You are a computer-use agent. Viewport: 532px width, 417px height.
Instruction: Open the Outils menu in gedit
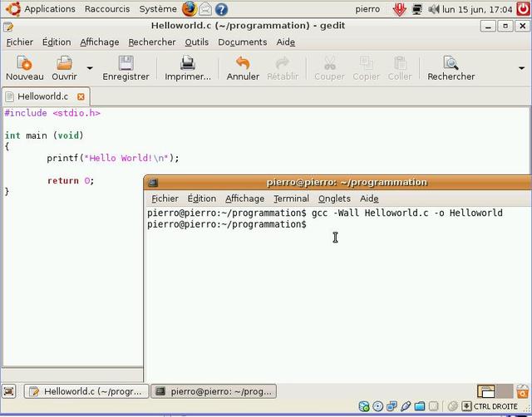[x=196, y=42]
